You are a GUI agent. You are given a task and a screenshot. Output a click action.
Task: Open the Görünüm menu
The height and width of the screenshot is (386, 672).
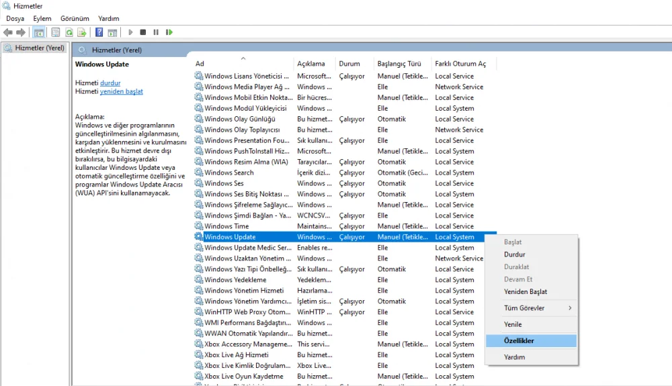click(x=75, y=18)
